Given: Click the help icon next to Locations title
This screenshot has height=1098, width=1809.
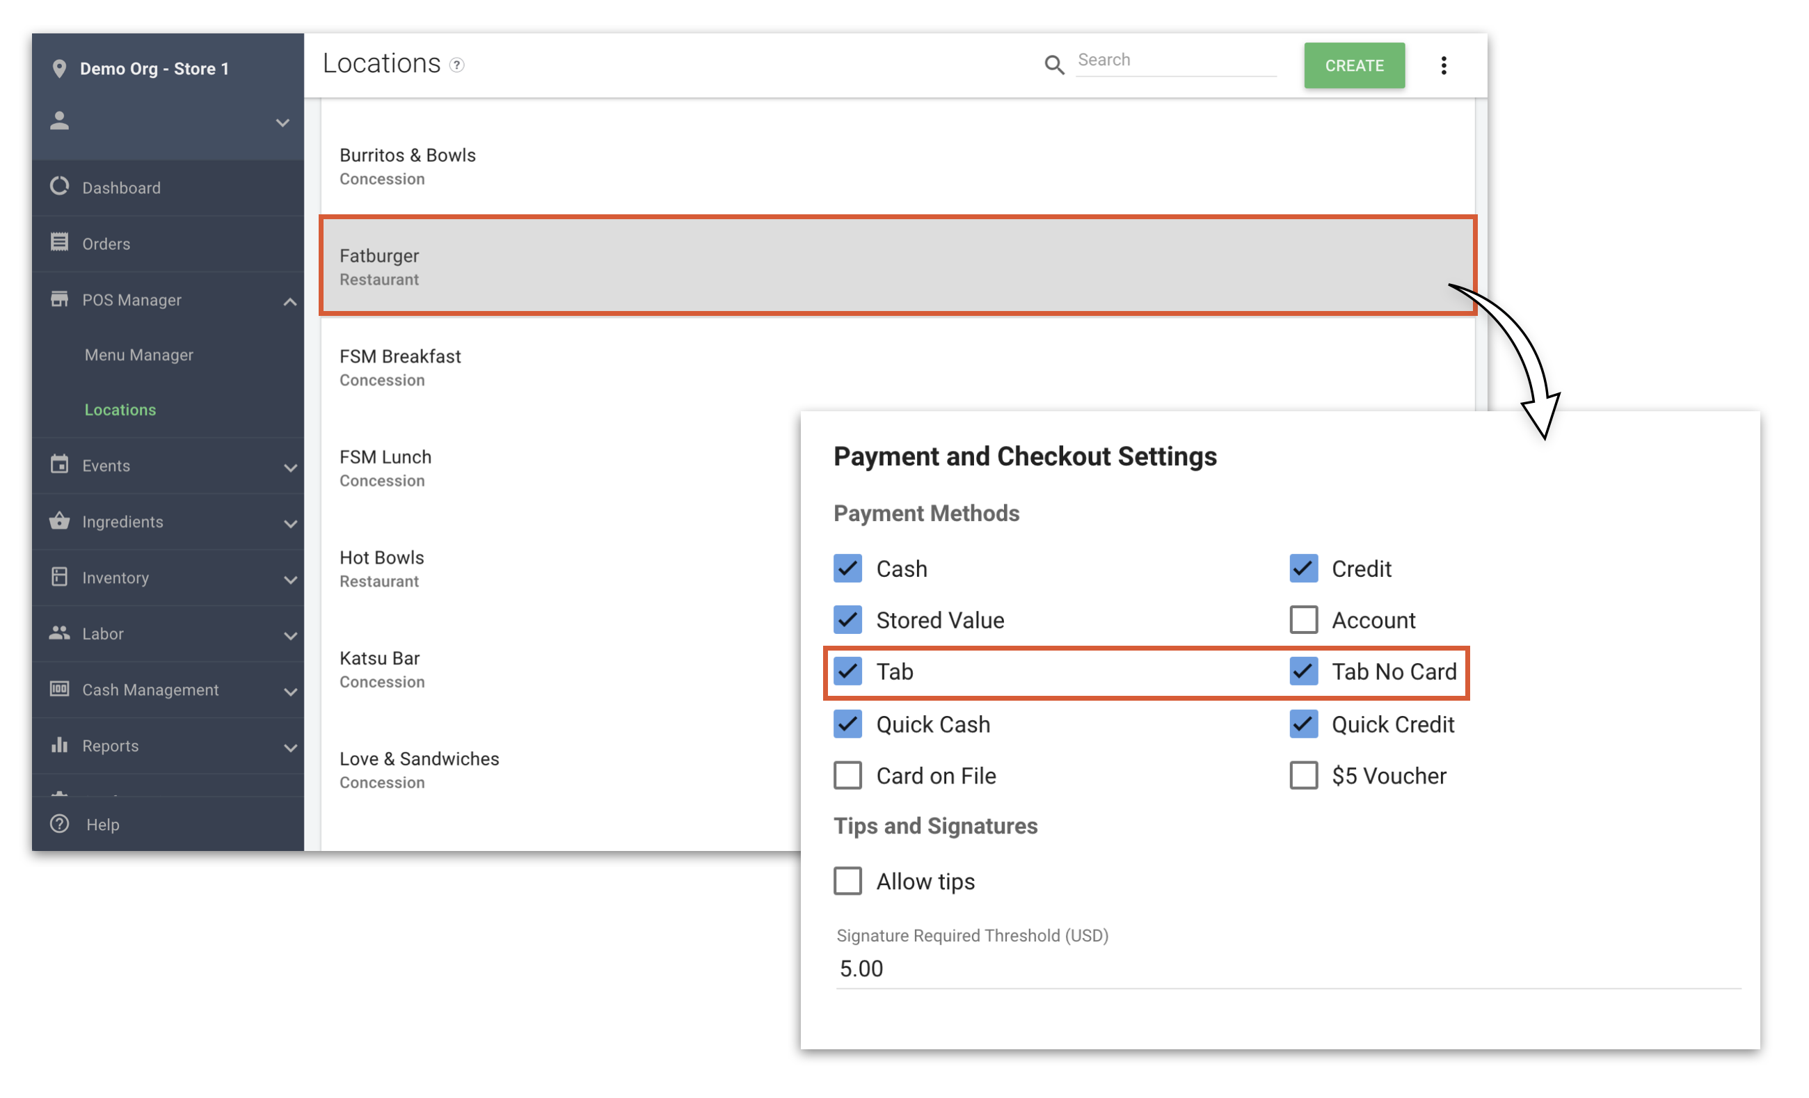Looking at the screenshot, I should point(456,65).
